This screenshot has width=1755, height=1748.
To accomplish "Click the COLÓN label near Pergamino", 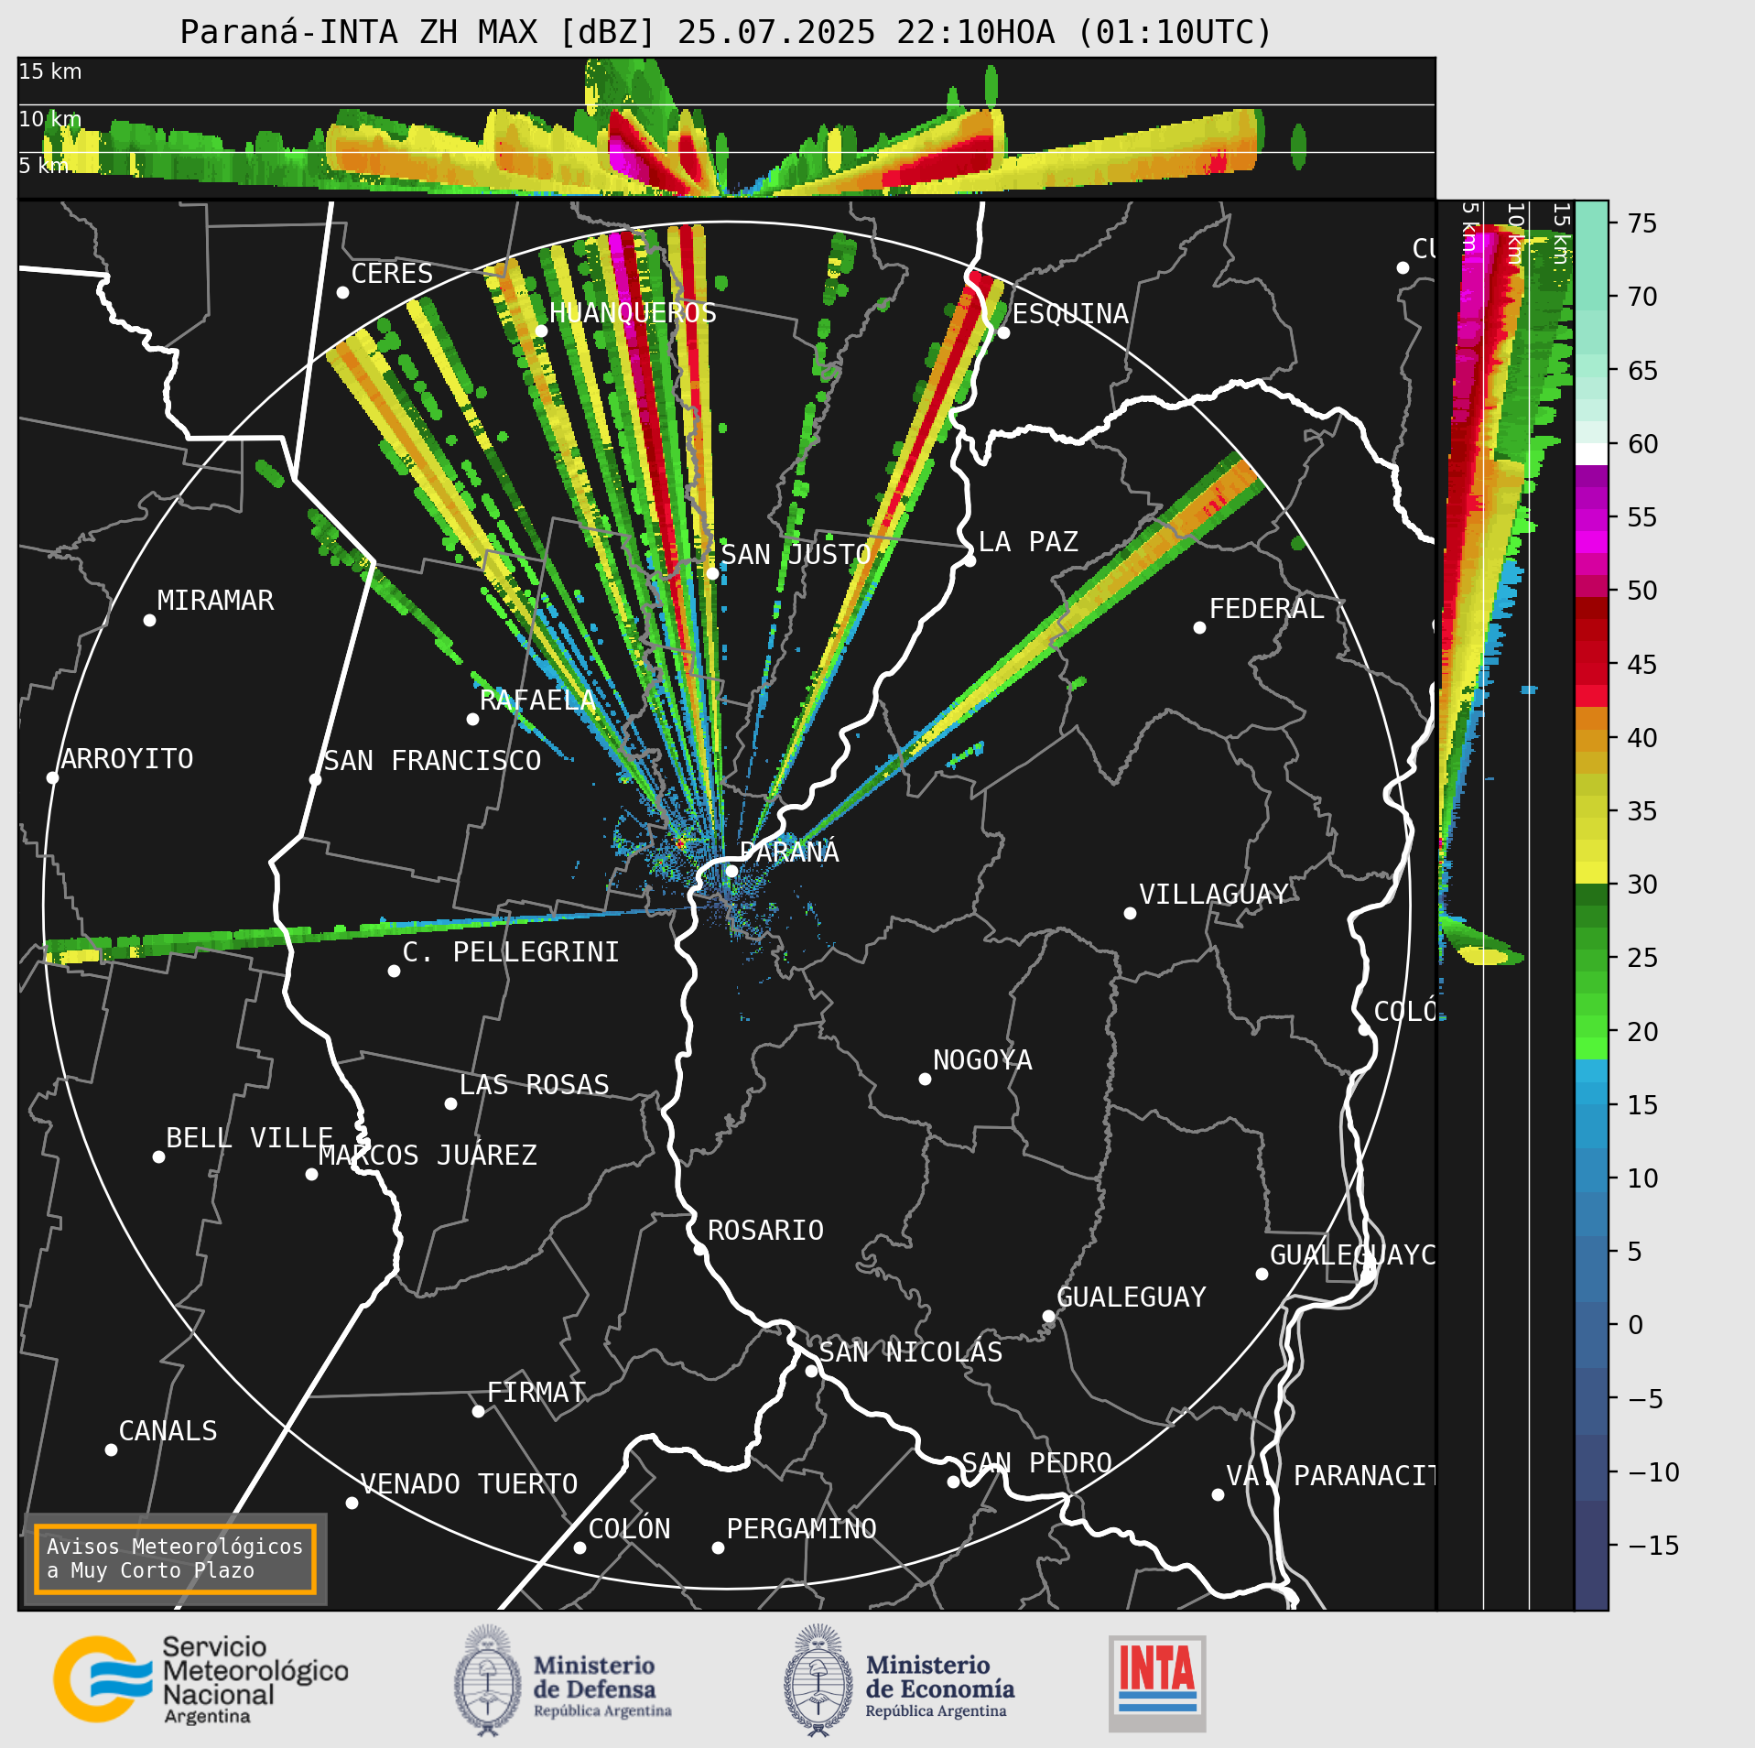I will click(x=629, y=1529).
